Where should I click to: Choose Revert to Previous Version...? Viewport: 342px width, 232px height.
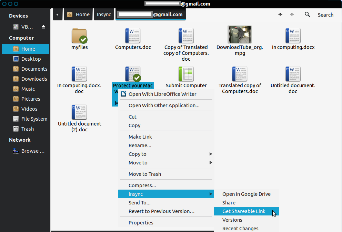(166, 211)
